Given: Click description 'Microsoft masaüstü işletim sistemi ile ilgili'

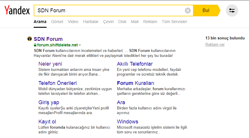Looking at the screenshot, I should 152,127.
